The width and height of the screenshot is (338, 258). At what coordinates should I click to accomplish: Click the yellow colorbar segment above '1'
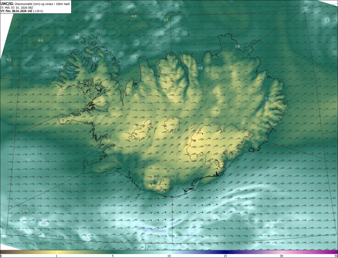57,252
